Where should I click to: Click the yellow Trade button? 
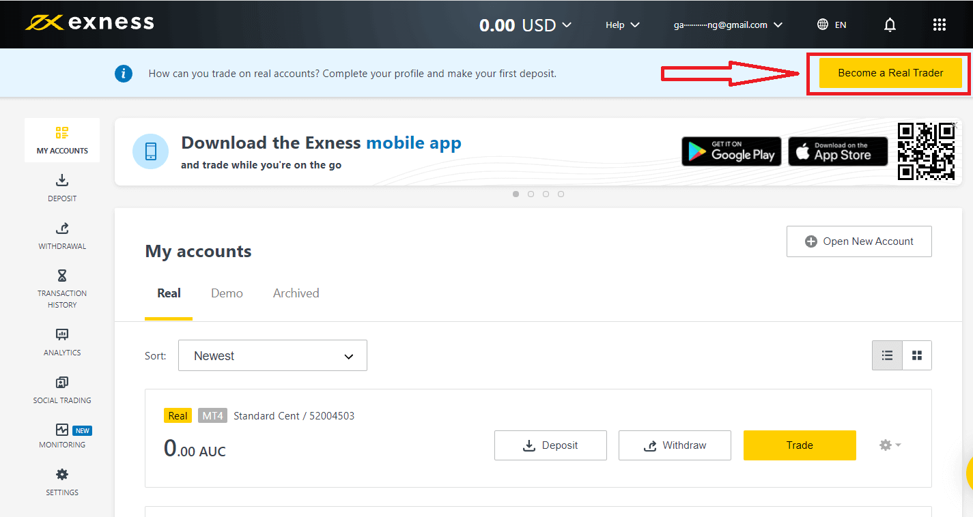(799, 445)
